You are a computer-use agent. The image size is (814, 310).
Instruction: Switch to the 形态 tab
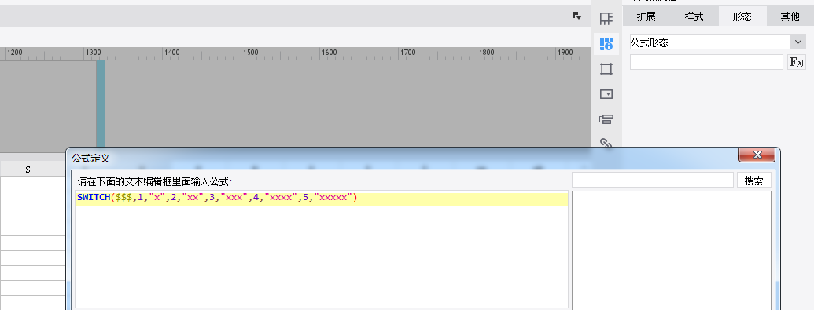[x=742, y=16]
